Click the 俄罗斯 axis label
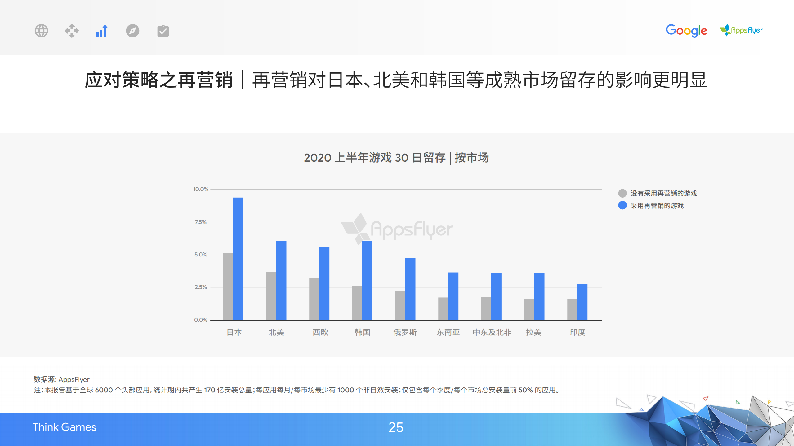This screenshot has height=446, width=794. tap(405, 332)
